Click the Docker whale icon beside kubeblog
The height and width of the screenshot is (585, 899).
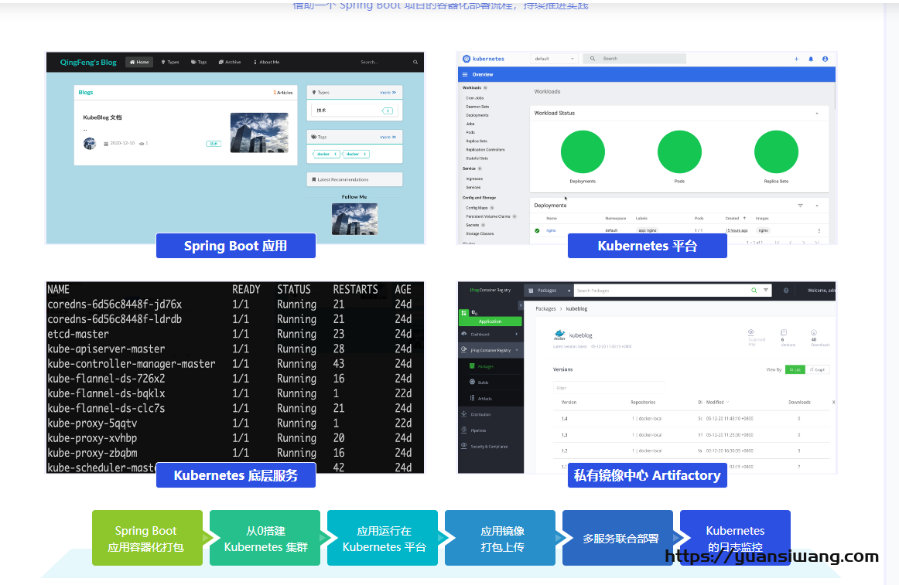tap(559, 335)
